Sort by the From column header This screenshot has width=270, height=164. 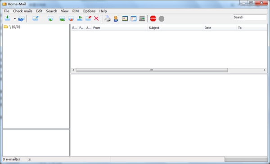120,28
